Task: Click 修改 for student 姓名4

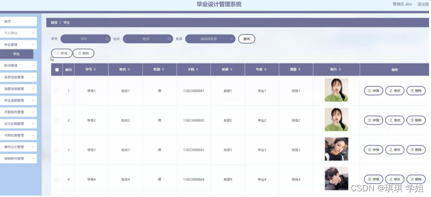Action: tap(395, 179)
